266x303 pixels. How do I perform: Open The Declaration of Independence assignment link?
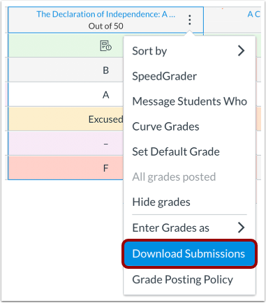point(106,14)
